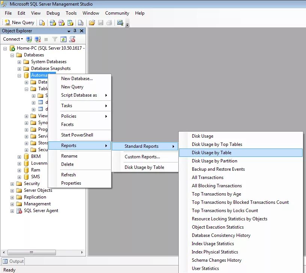This screenshot has height=273, width=306.
Task: Expand the Security folder
Action: coord(12,184)
